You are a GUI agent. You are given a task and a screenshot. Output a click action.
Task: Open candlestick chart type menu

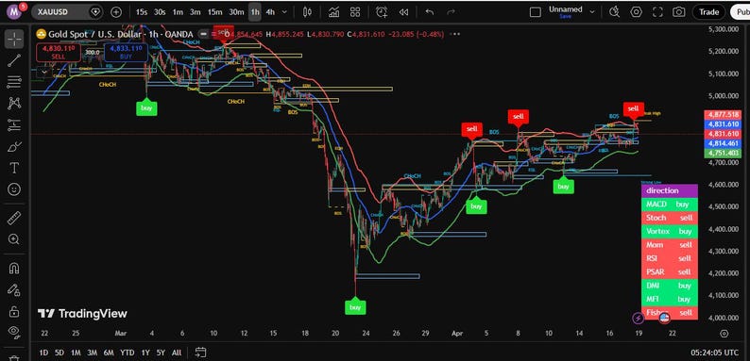click(x=307, y=12)
